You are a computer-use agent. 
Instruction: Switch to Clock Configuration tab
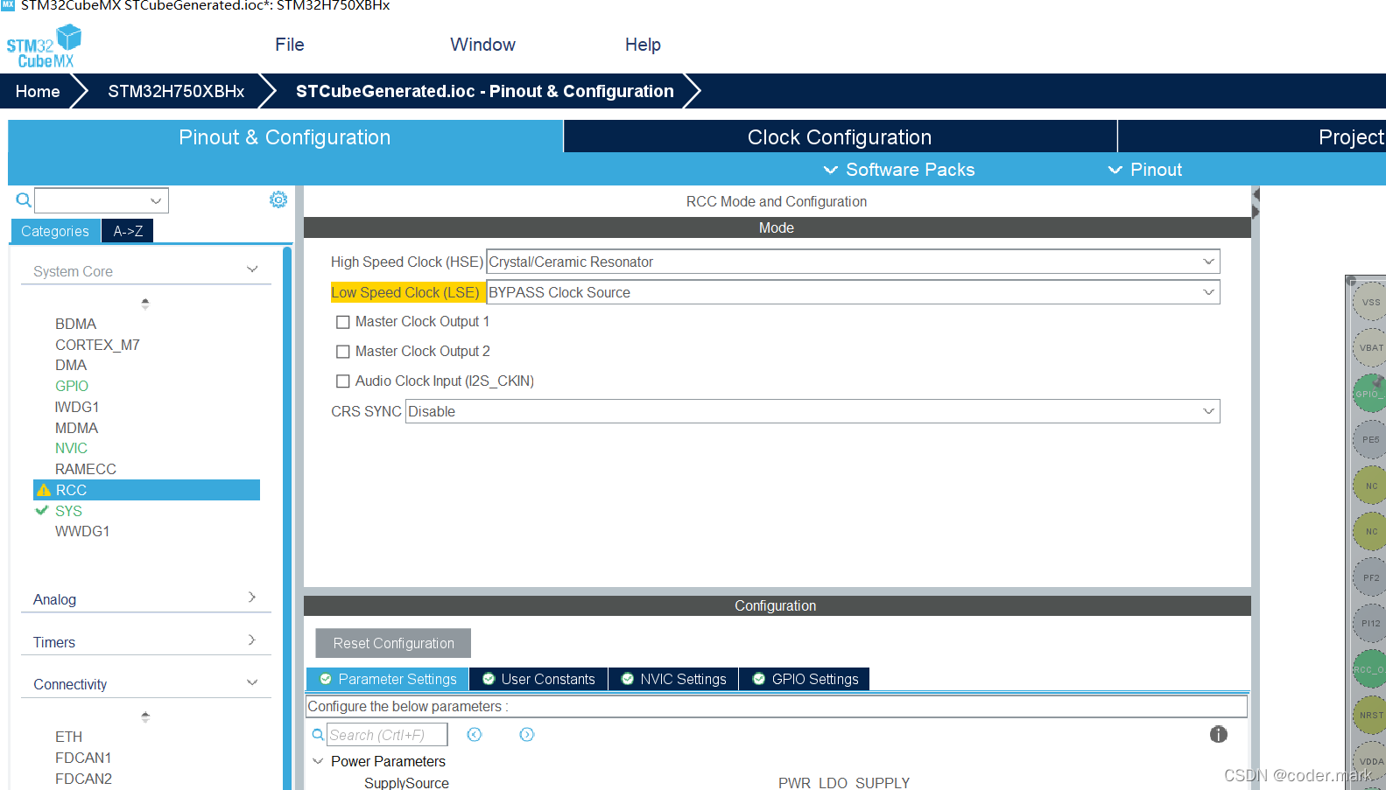coord(840,136)
